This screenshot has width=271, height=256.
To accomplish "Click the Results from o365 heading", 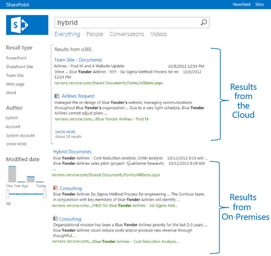I will [x=73, y=49].
